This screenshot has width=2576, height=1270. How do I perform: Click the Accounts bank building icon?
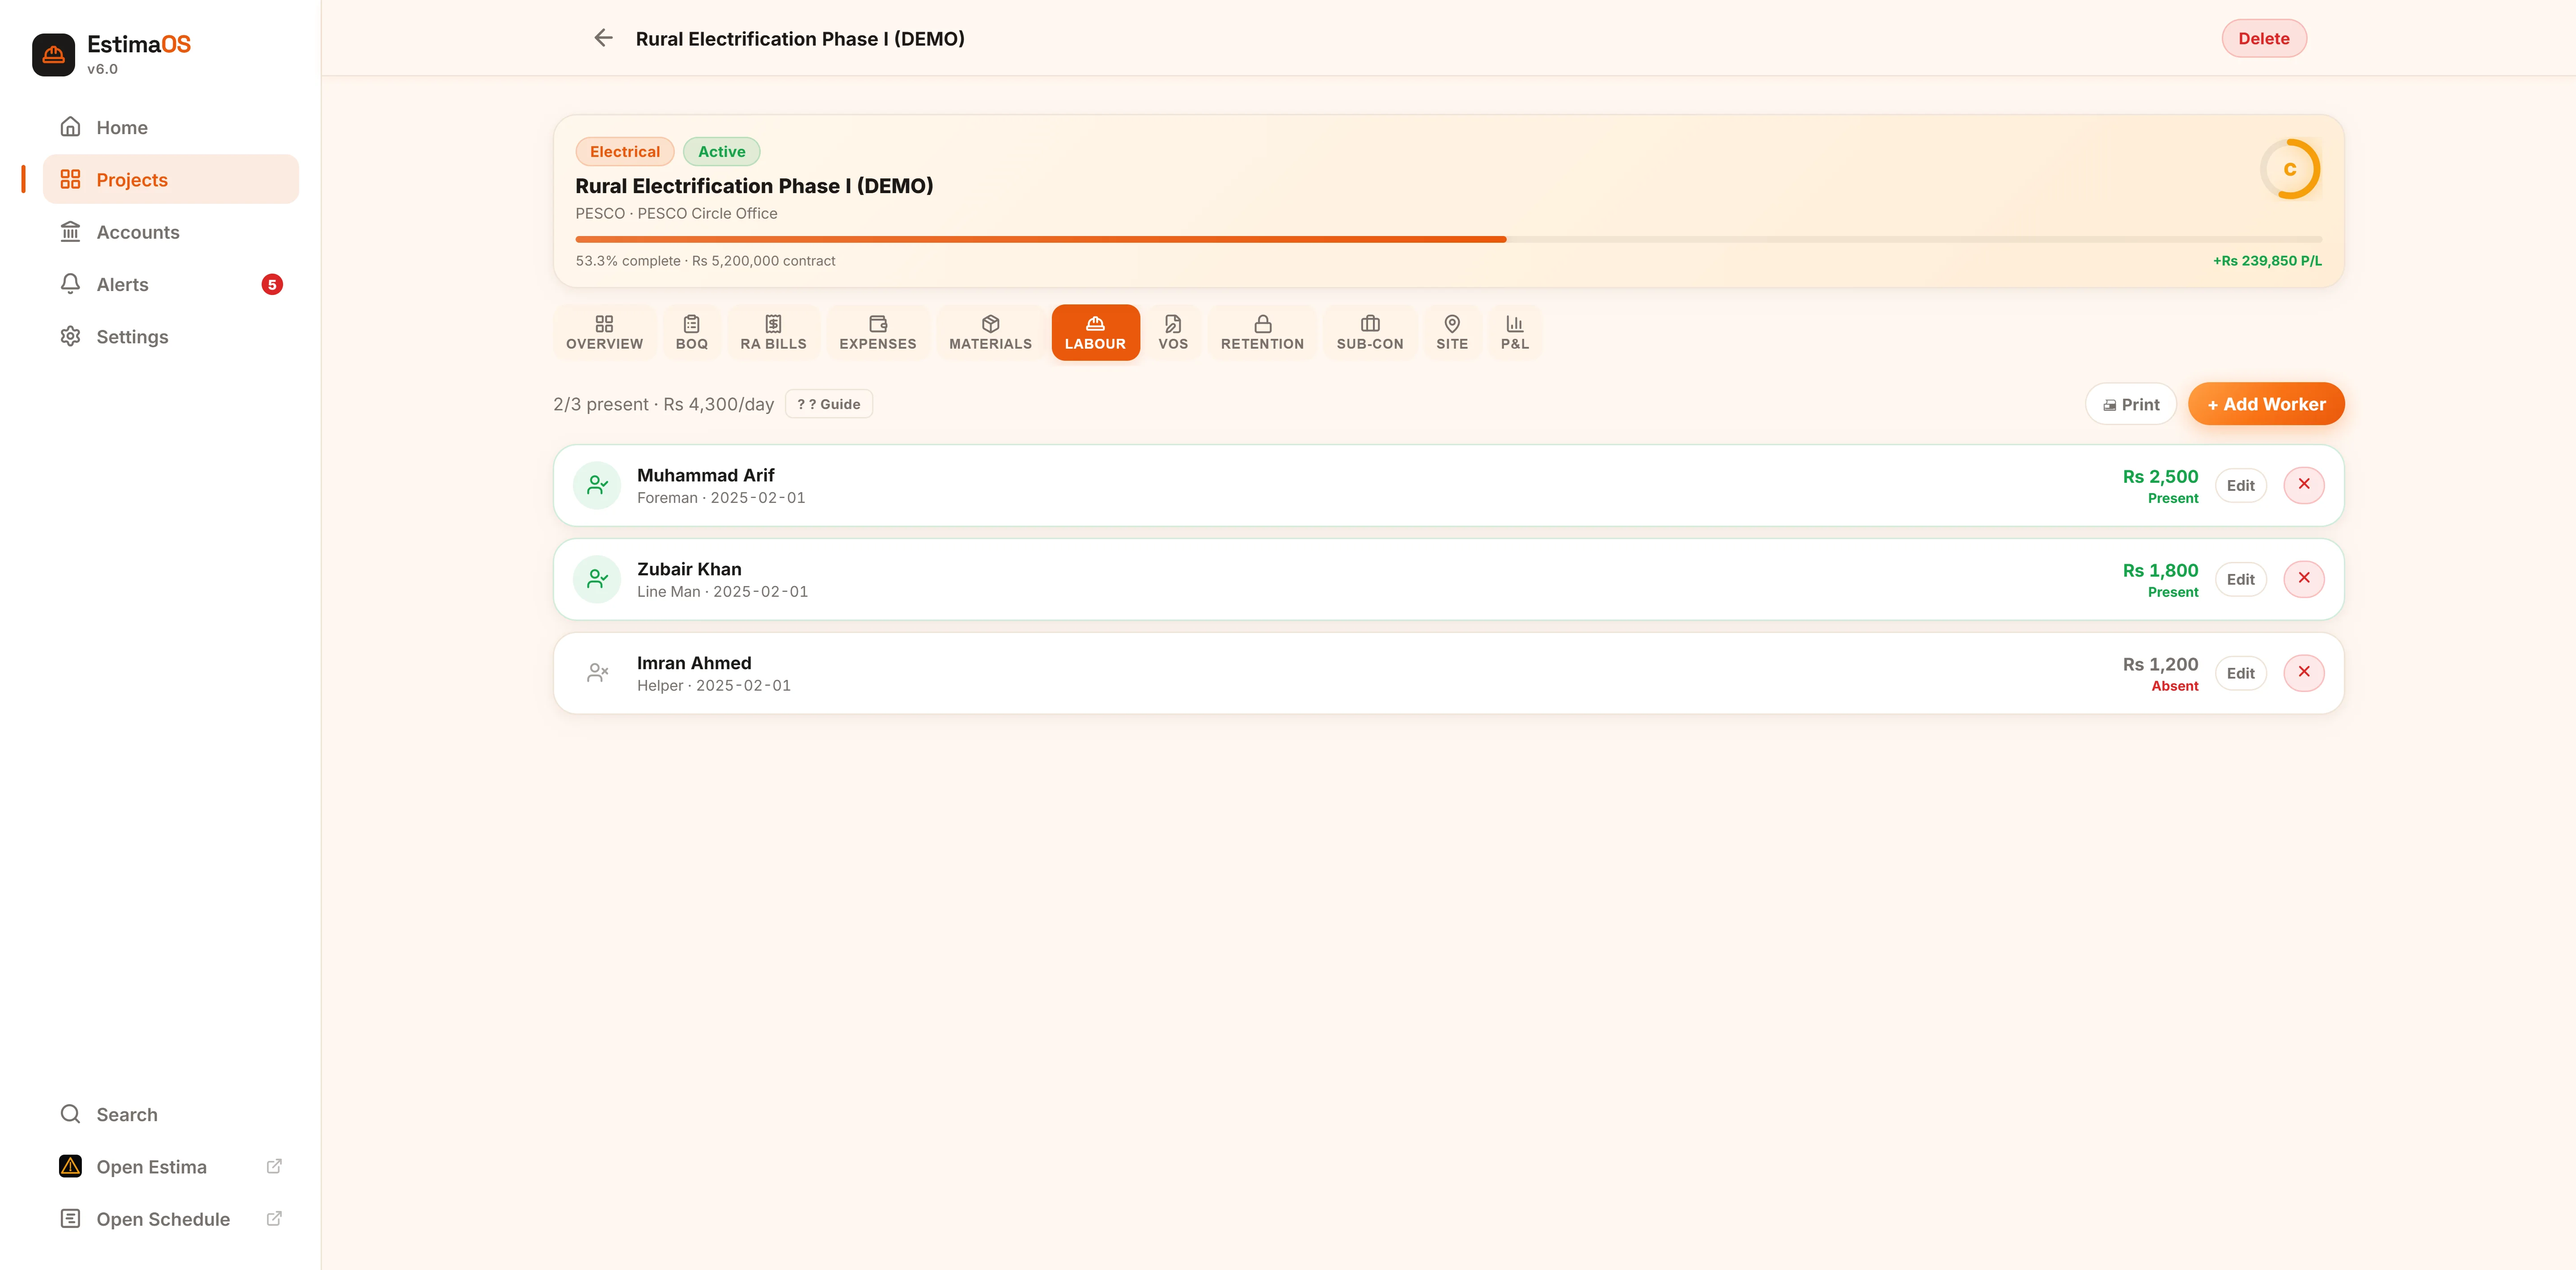click(70, 232)
